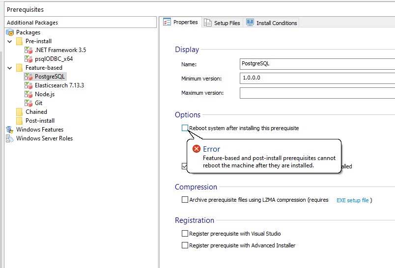The height and width of the screenshot is (268, 395).
Task: Click the .NET Framework 3.5 package icon
Action: point(28,50)
